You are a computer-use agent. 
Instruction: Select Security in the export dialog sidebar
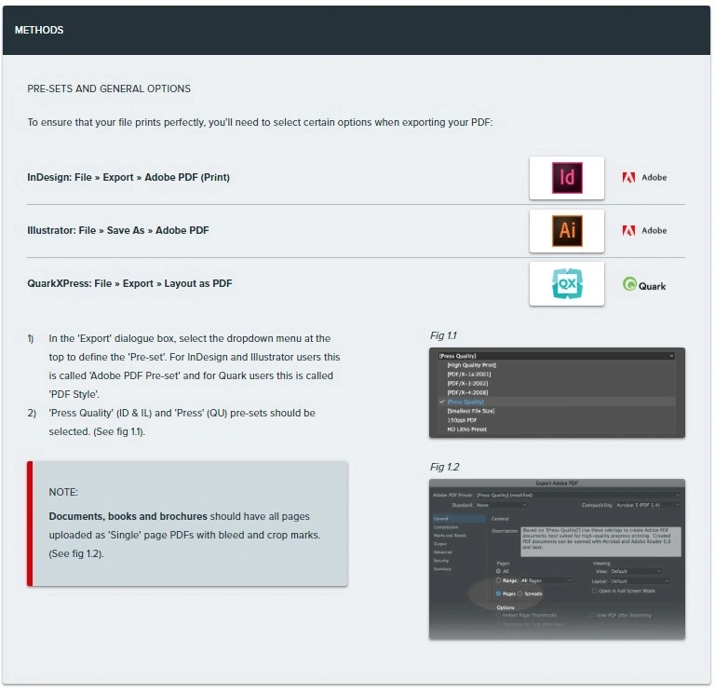(441, 561)
